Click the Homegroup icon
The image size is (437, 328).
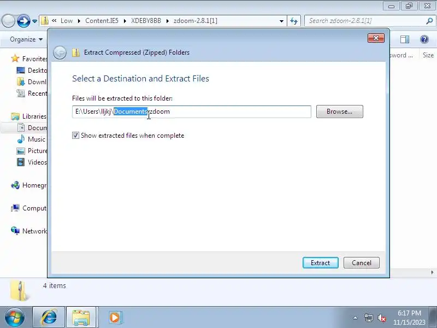click(15, 185)
